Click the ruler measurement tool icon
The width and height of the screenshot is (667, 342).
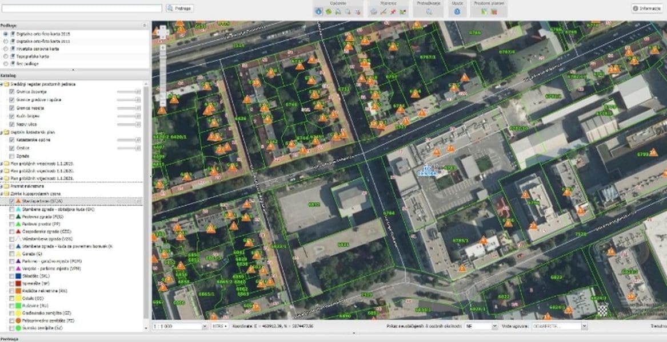(x=384, y=11)
